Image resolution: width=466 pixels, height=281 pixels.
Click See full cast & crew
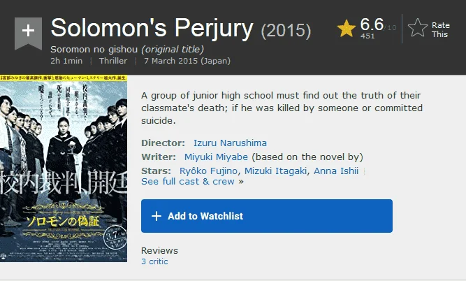tap(188, 181)
